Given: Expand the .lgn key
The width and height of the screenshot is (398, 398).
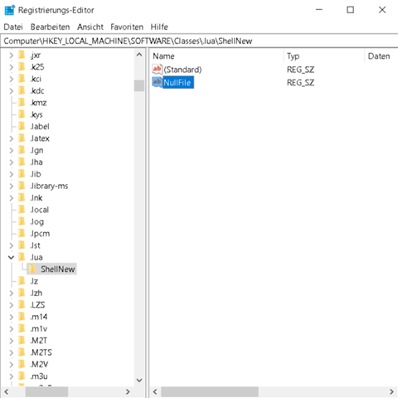Looking at the screenshot, I should [12, 150].
